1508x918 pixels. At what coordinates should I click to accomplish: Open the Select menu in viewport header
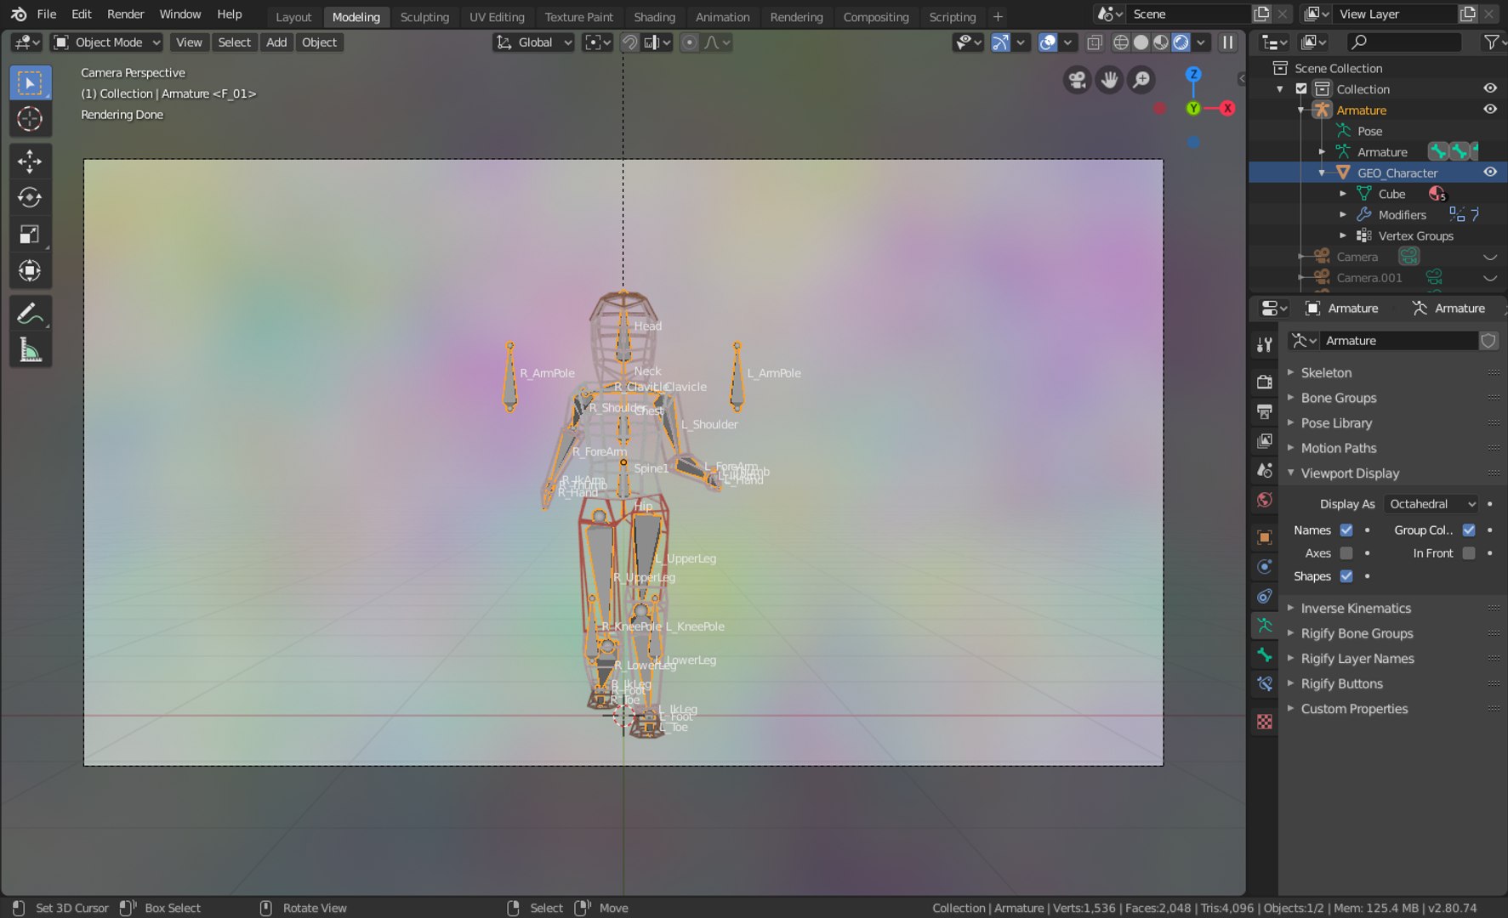coord(234,42)
